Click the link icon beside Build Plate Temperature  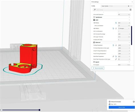tap(113, 56)
